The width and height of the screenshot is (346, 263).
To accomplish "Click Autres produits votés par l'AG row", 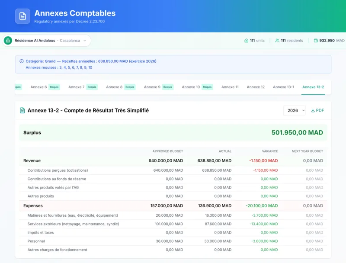I will (x=173, y=188).
